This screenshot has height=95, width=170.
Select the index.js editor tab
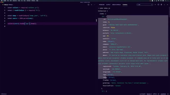(8, 5)
